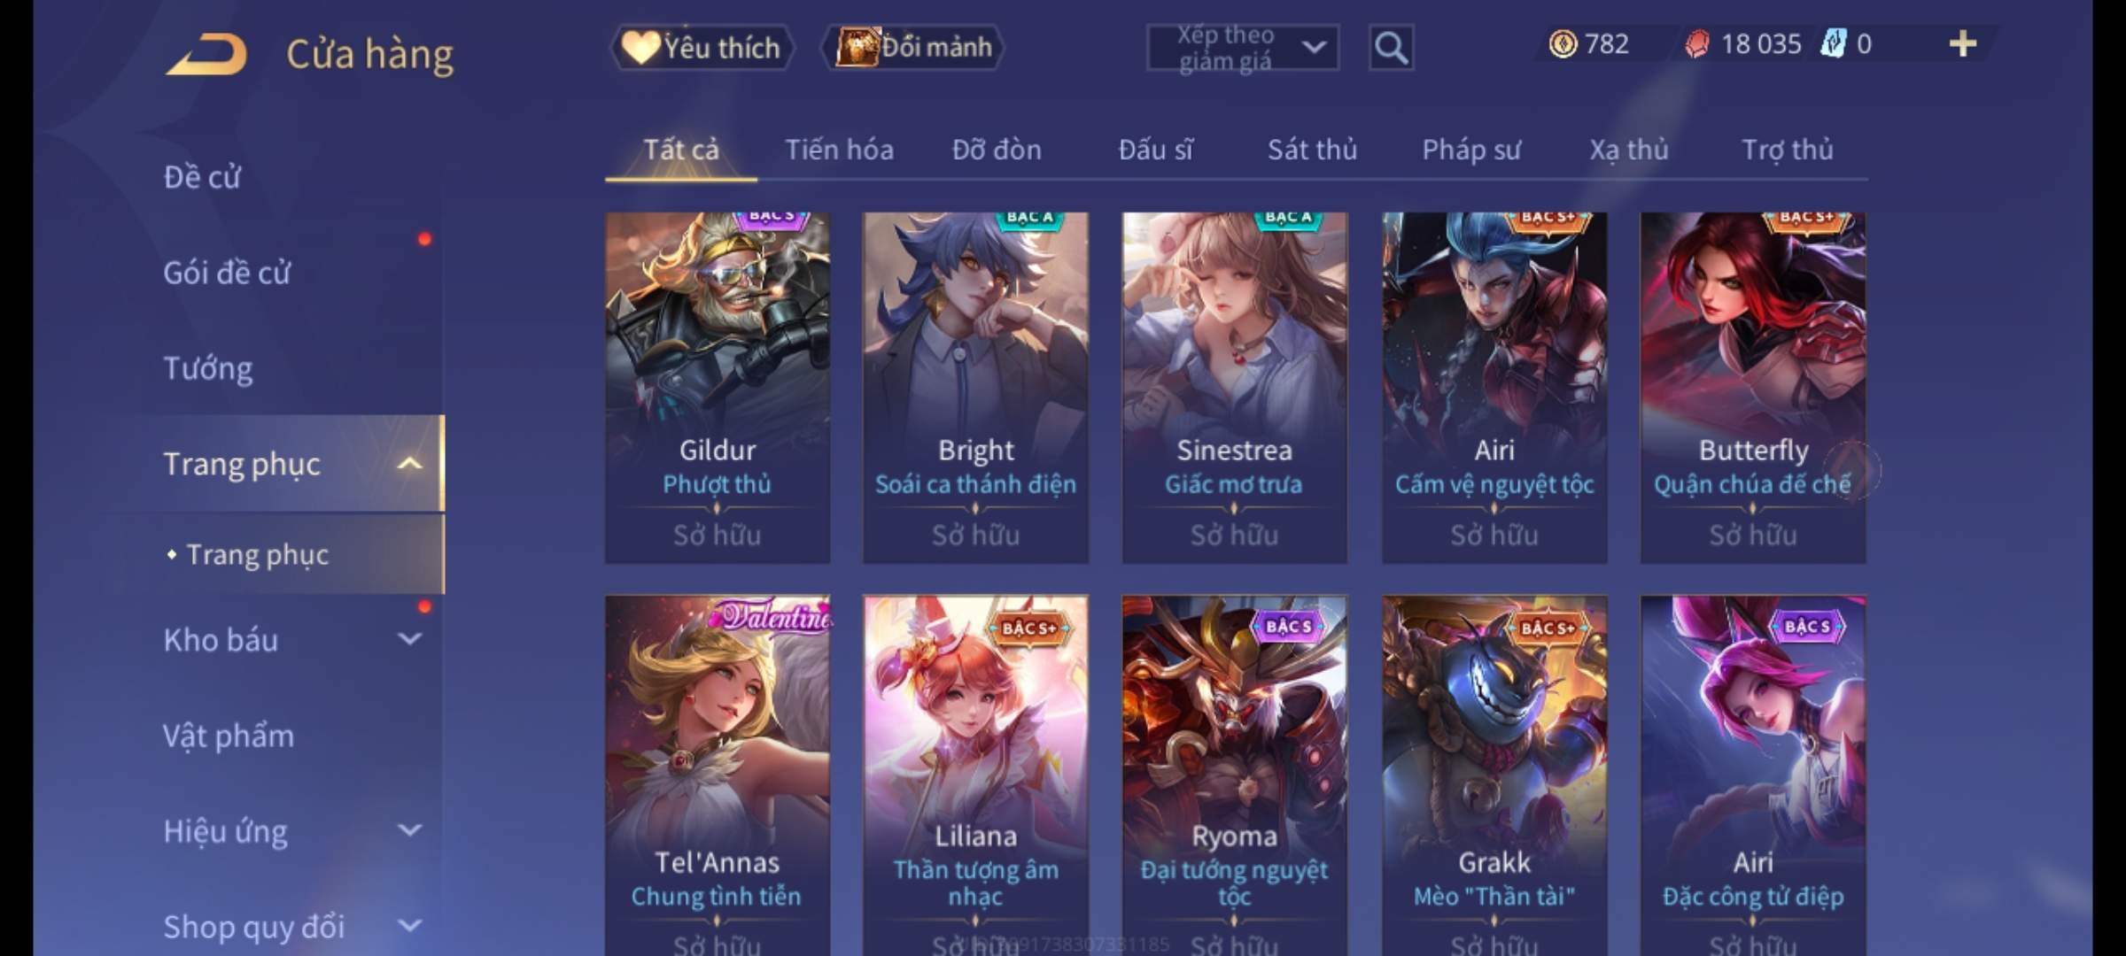
Task: Expand the Hiệu ứng sidebar section
Action: tap(409, 829)
